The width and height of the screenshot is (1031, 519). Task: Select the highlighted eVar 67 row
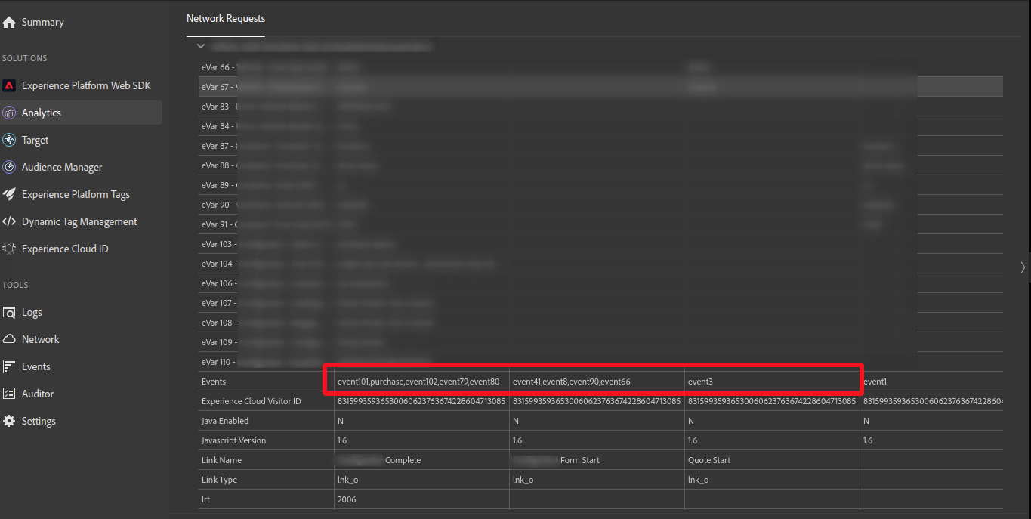pos(529,86)
